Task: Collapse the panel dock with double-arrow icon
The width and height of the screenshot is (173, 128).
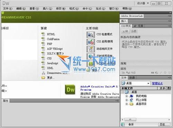Action: (x=170, y=13)
